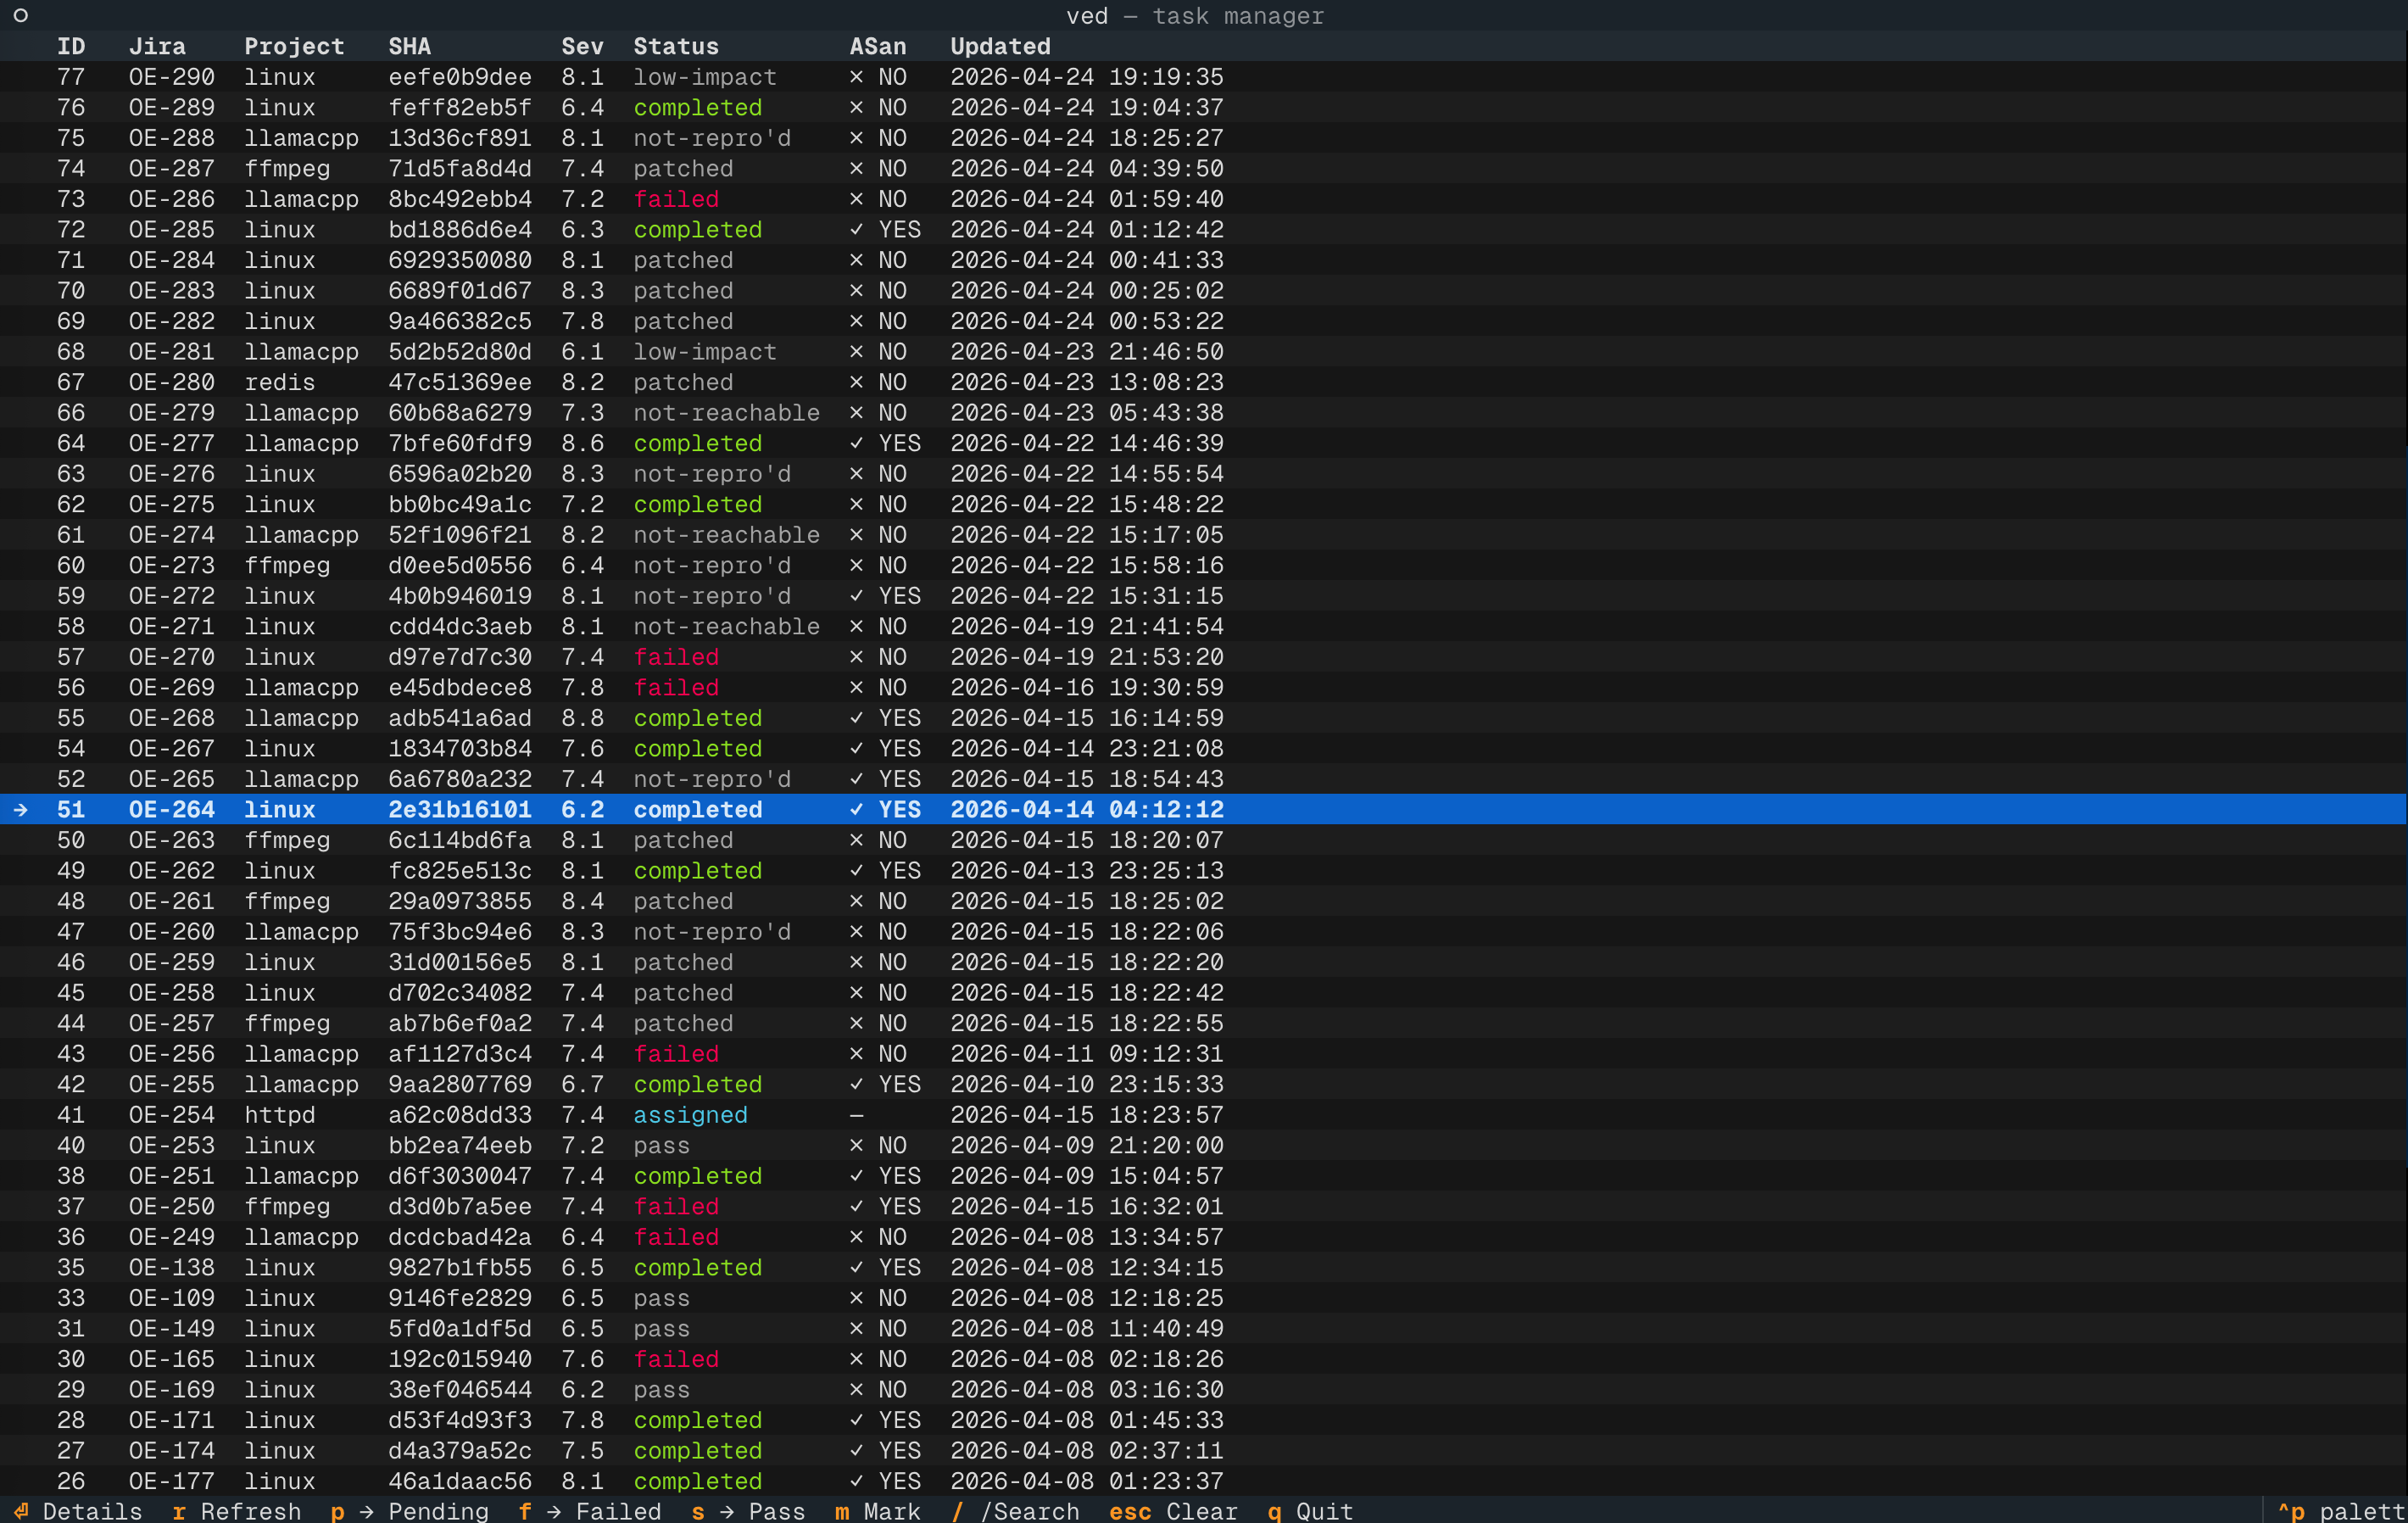2408x1523 pixels.
Task: Click failed status of OE-256
Action: click(x=676, y=1053)
